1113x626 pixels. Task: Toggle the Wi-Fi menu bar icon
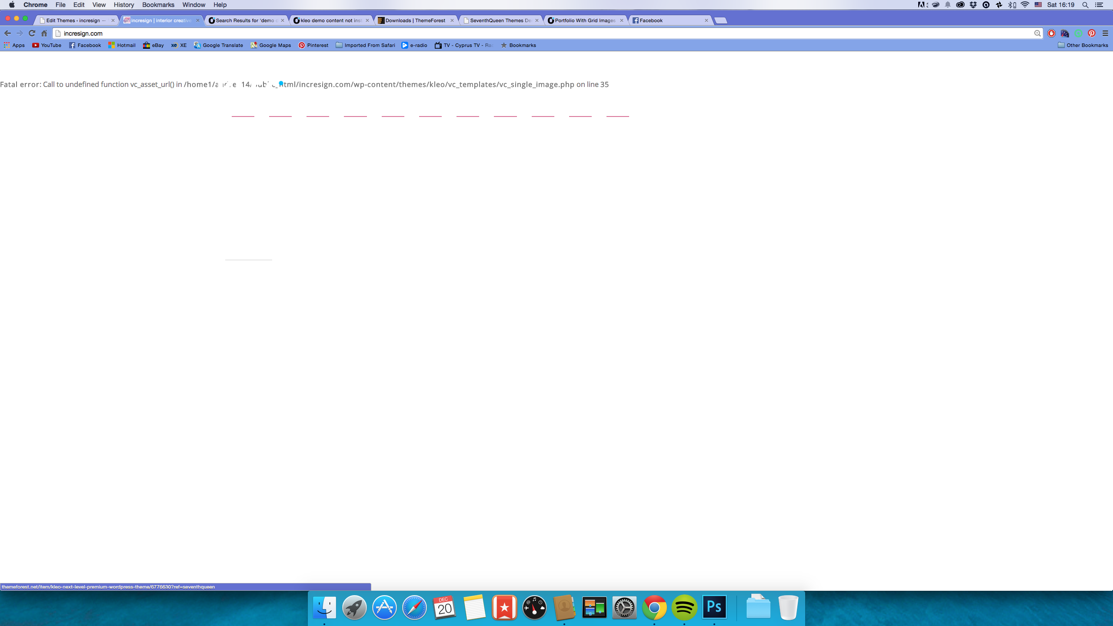[x=1025, y=5]
